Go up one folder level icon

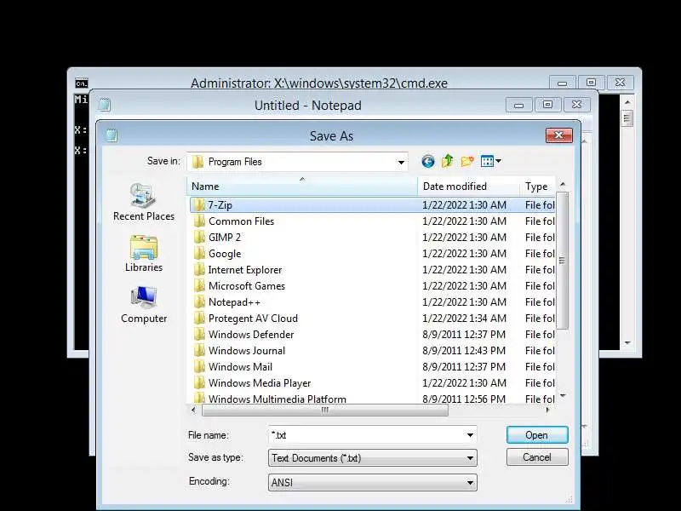click(x=448, y=161)
